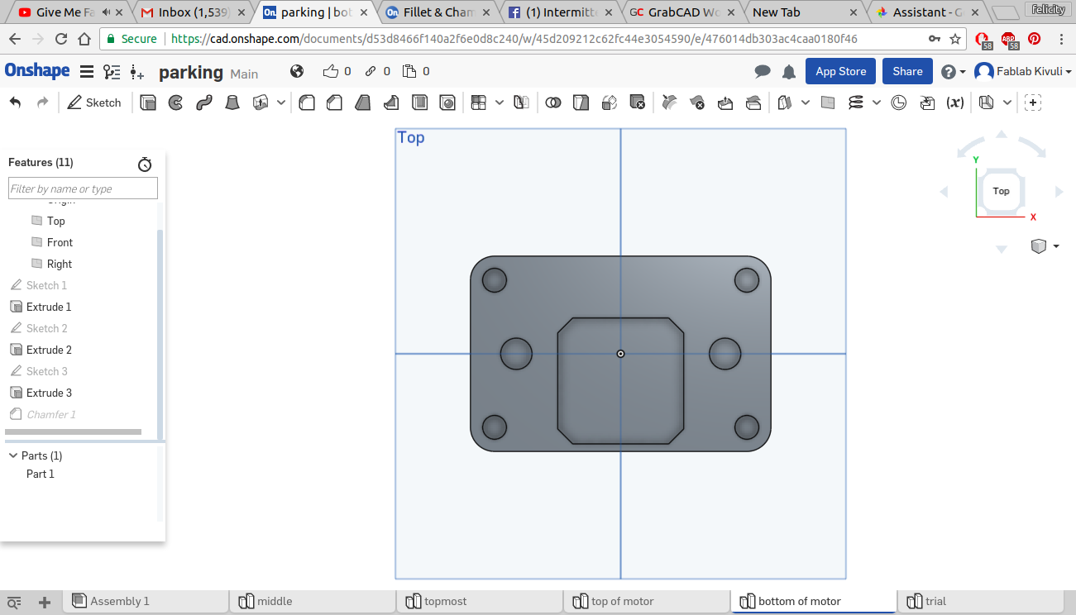
Task: Collapse the Parts (1) list
Action: pos(13,455)
